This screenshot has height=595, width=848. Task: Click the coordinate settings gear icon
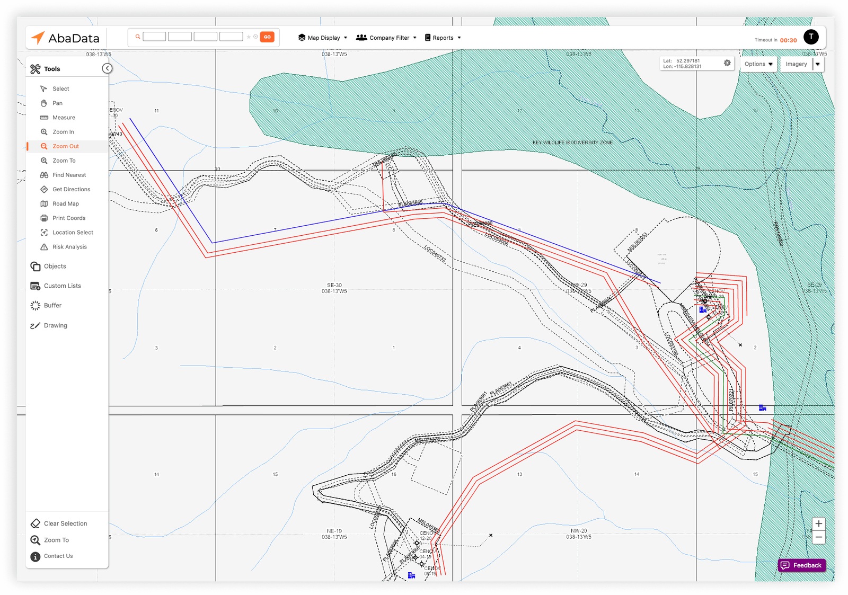click(727, 63)
